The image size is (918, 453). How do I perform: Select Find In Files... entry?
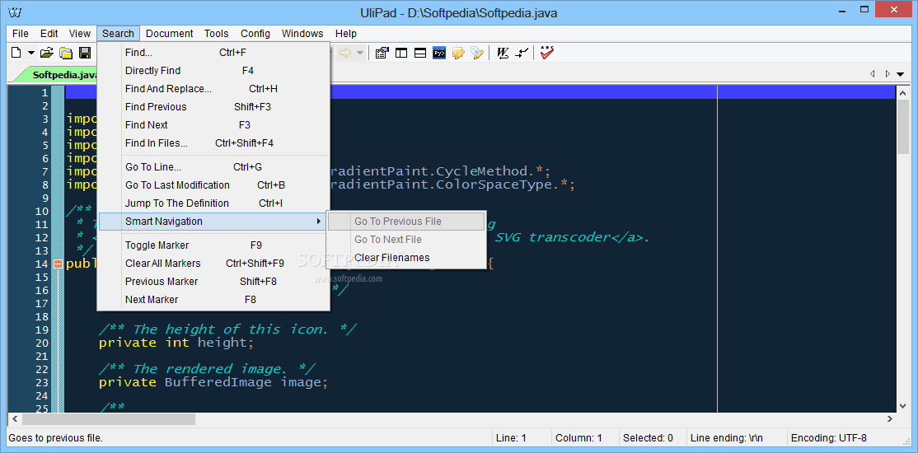point(213,142)
